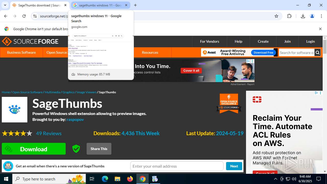Click the page vertical scrollbar
This screenshot has width=327, height=184.
(x=325, y=105)
